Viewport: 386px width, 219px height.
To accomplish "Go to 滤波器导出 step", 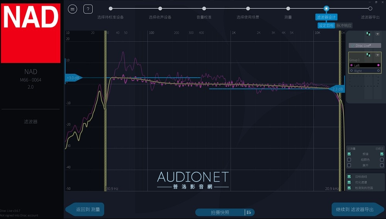I will 370,8.
